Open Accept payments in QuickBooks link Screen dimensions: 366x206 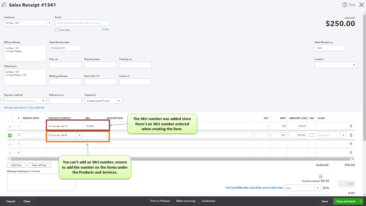point(24,107)
